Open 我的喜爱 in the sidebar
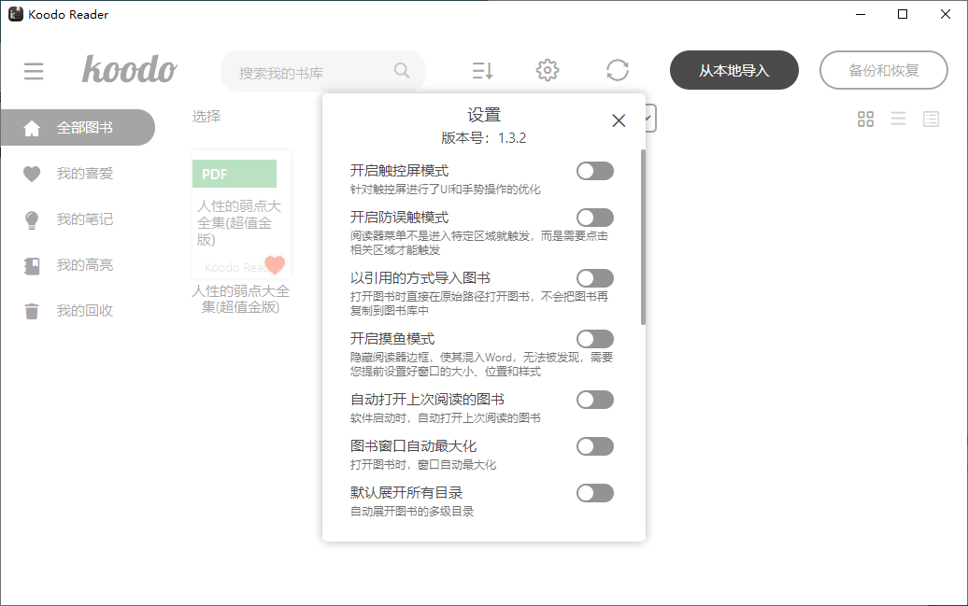The width and height of the screenshot is (968, 606). pos(84,174)
